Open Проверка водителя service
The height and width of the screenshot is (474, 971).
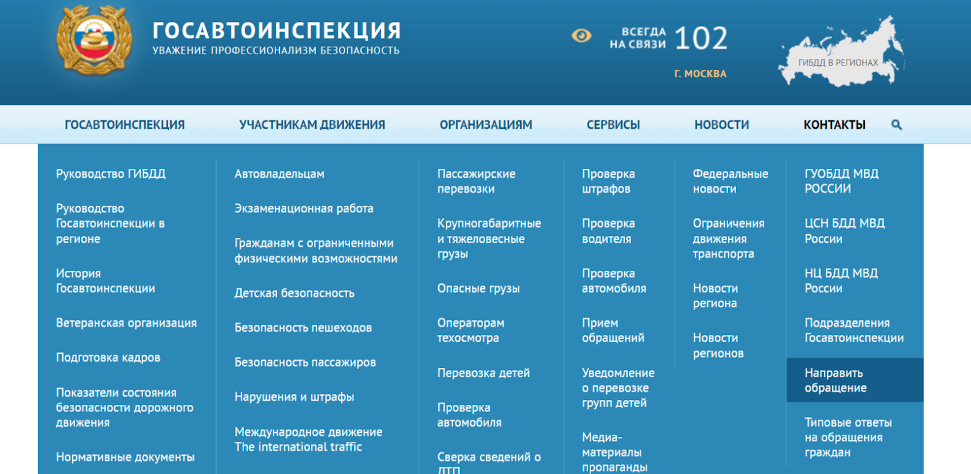click(608, 231)
